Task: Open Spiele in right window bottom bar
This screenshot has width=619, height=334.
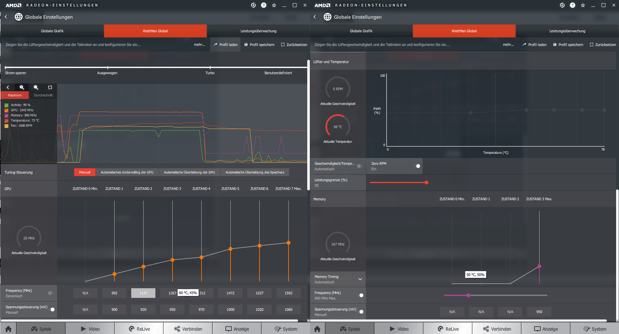Action: (x=350, y=329)
